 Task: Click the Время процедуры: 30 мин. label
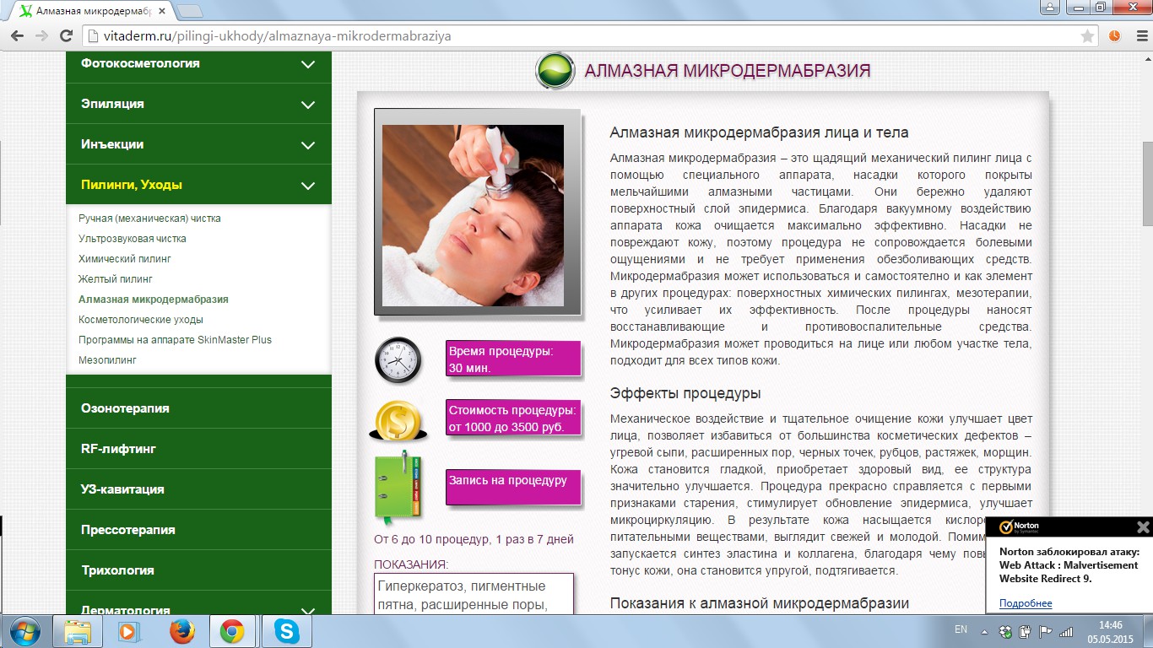coord(512,359)
